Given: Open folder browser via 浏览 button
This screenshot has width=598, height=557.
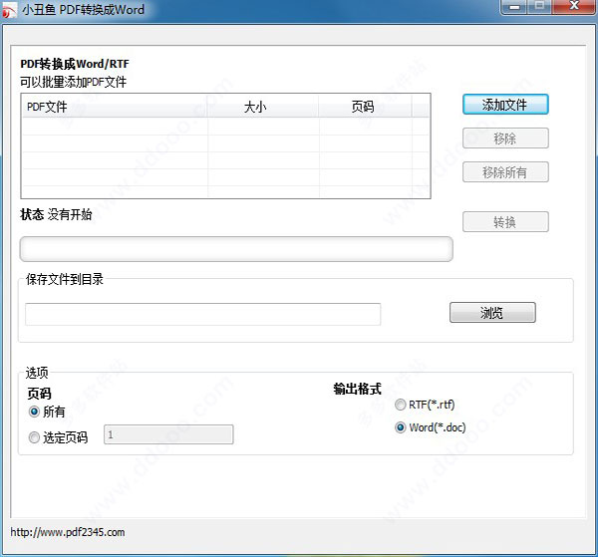Looking at the screenshot, I should [x=492, y=313].
